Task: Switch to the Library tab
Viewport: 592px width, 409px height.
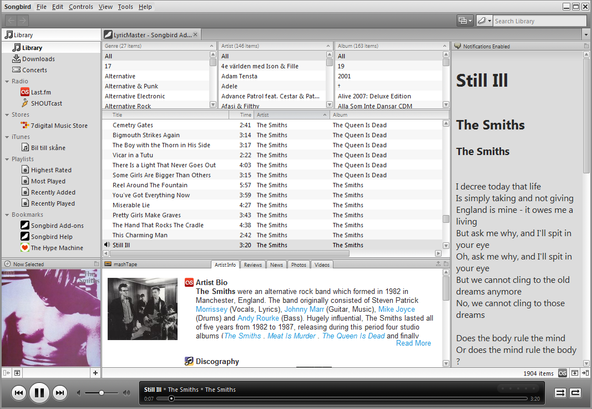Action: pyautogui.click(x=51, y=35)
